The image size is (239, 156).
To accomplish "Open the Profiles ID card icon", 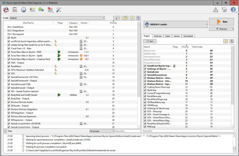I will pos(32,10).
